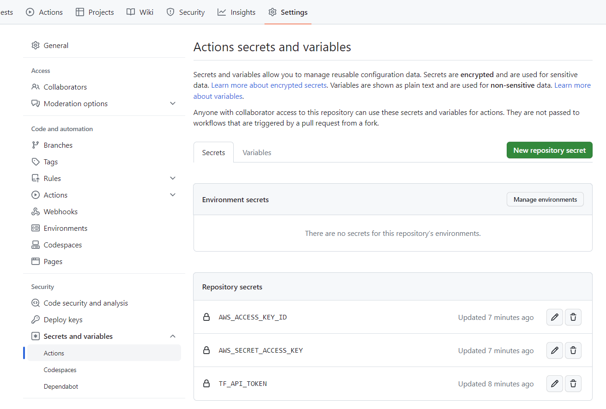
Task: Edit the AWS_SECRET_ACCESS_KEY pencil icon
Action: [x=555, y=350]
